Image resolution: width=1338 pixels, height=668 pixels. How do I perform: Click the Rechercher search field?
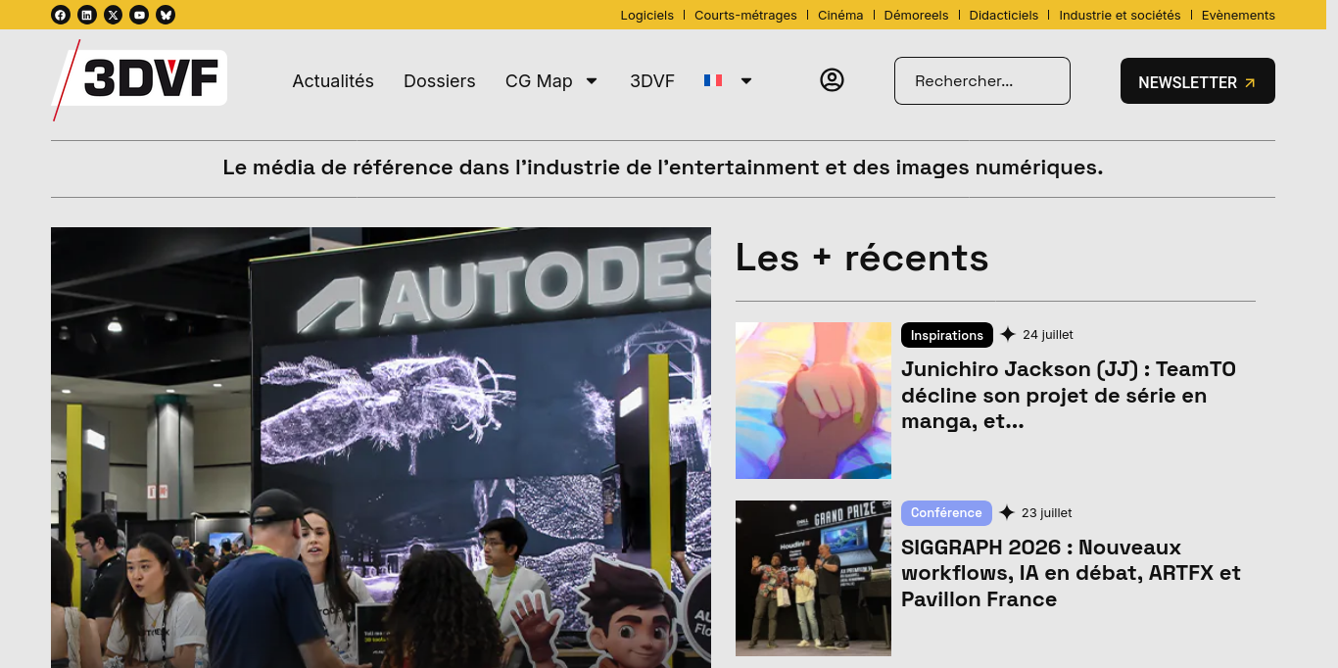pos(982,80)
